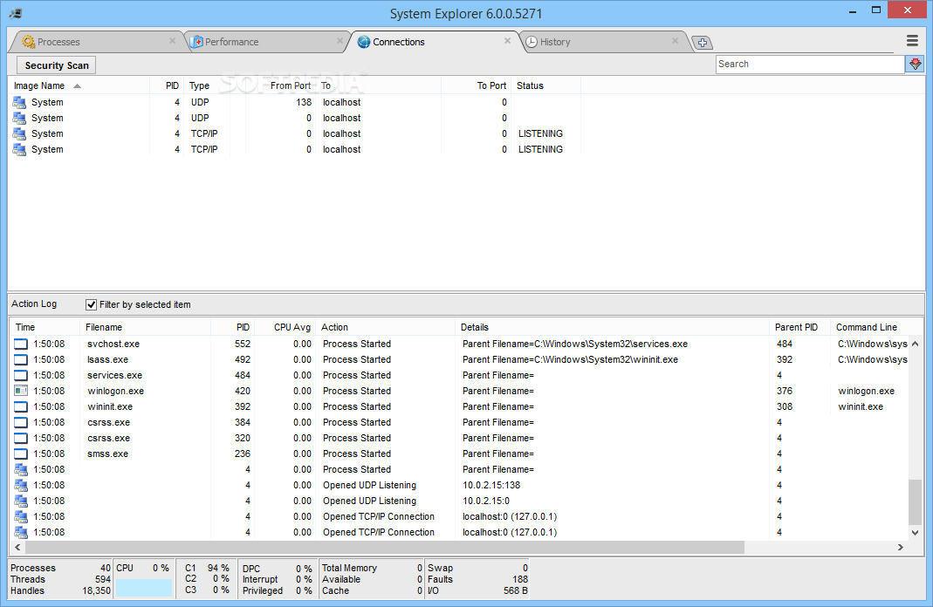Toggle Filter by selected item checkbox
This screenshot has width=933, height=607.
tap(91, 304)
